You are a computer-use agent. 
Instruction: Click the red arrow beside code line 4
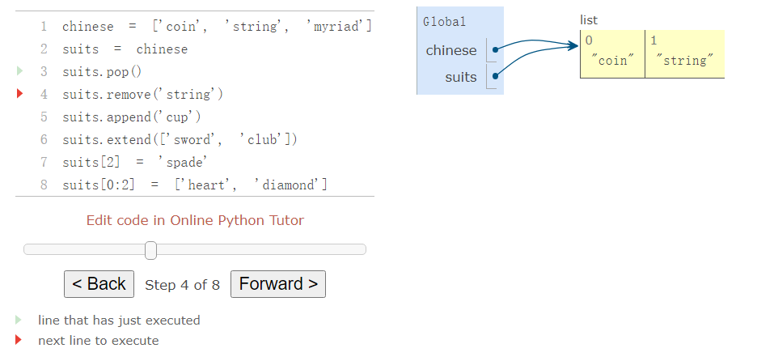coord(19,94)
